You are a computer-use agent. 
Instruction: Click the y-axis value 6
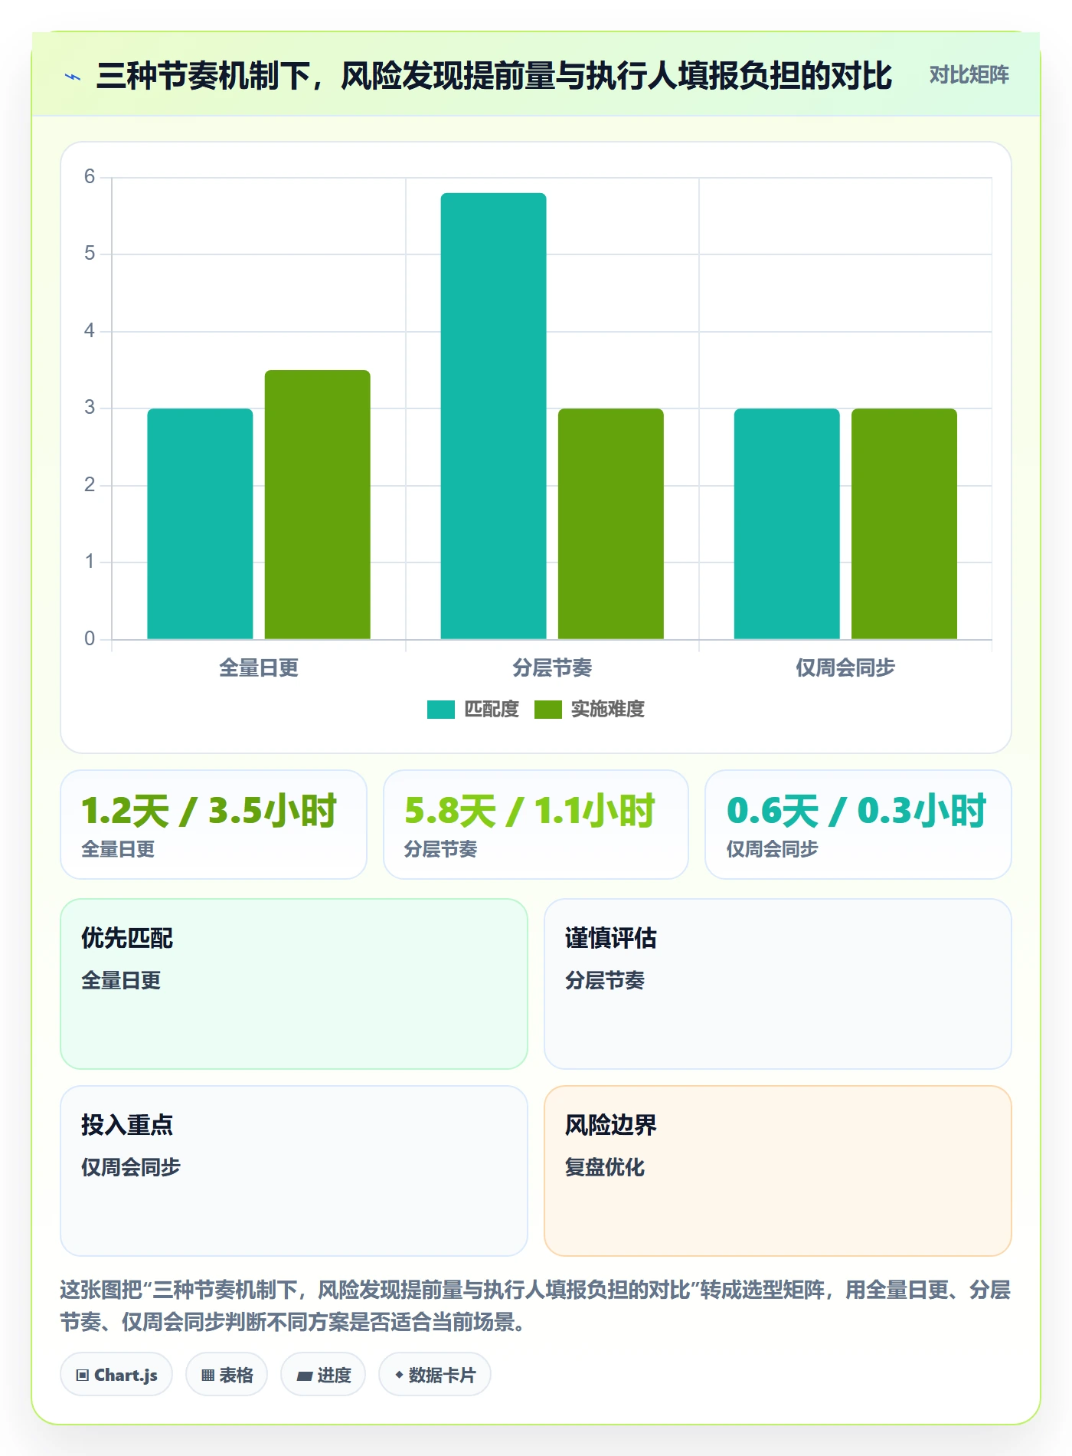90,177
